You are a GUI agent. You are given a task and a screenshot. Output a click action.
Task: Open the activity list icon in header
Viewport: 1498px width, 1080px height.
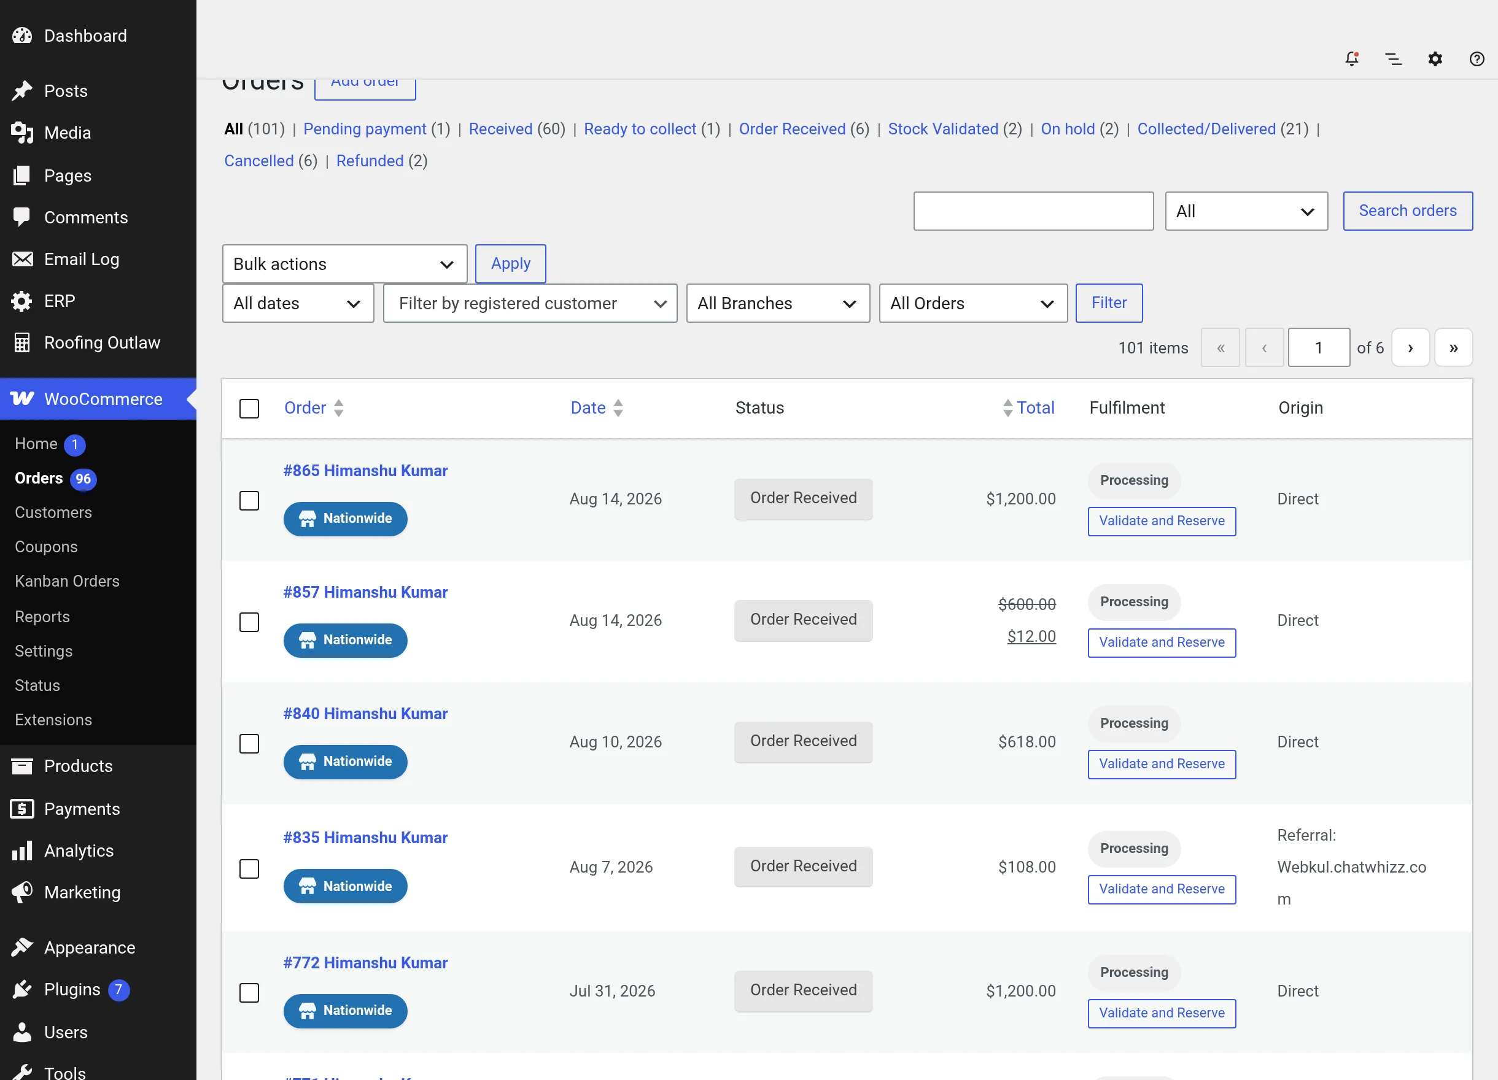pos(1394,59)
